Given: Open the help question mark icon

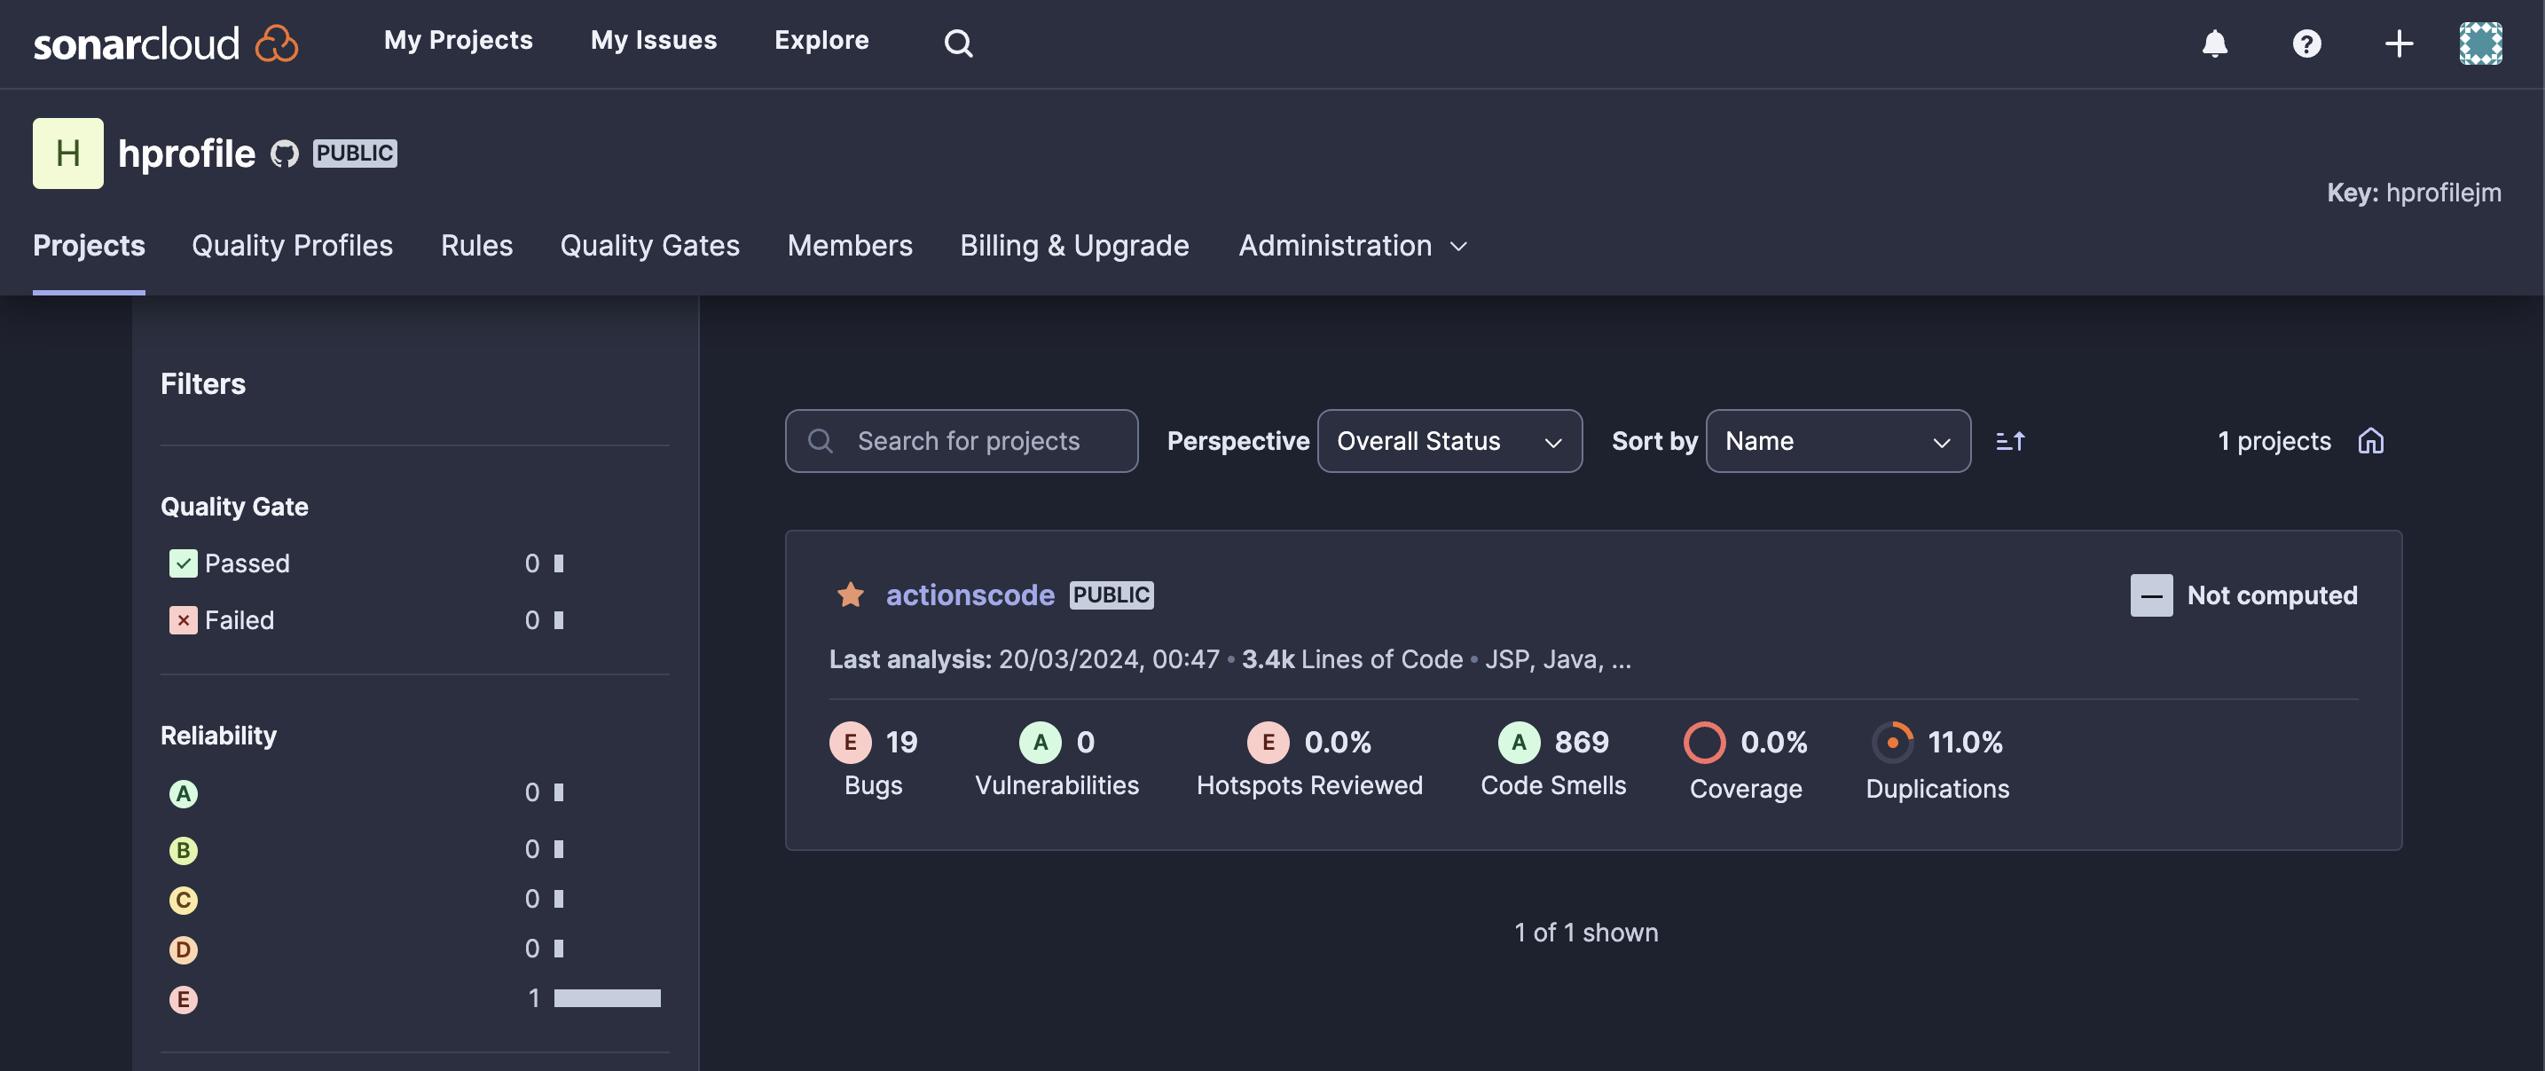Looking at the screenshot, I should coord(2305,43).
